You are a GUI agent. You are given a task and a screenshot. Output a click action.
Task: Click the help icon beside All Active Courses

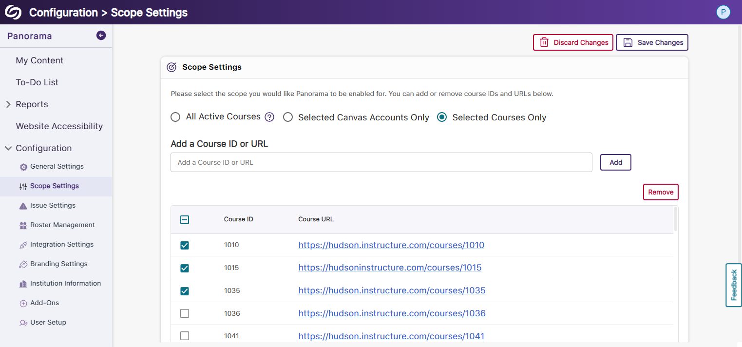point(269,117)
